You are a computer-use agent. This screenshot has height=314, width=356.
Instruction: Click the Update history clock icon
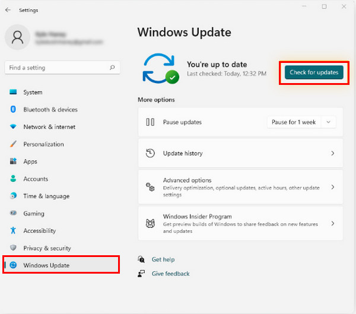click(150, 153)
